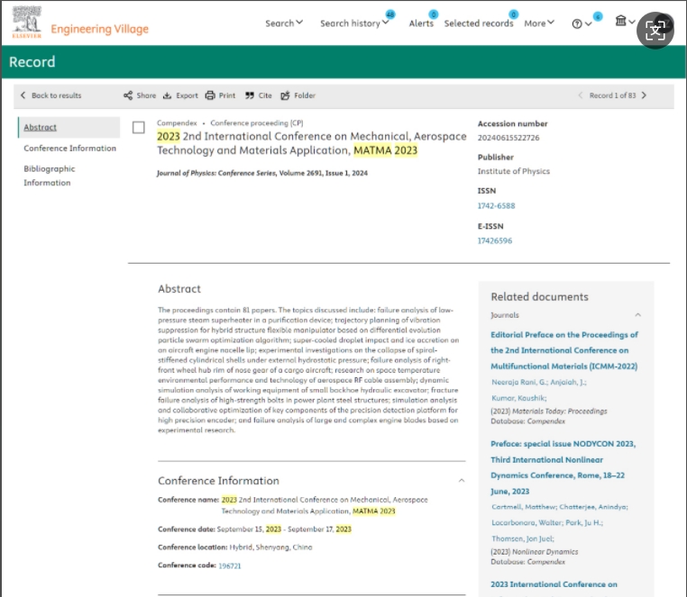Open the help question mark menu
This screenshot has width=687, height=597.
pos(582,23)
